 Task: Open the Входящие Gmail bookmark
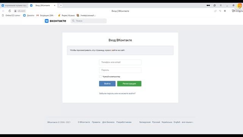[x=45, y=15]
